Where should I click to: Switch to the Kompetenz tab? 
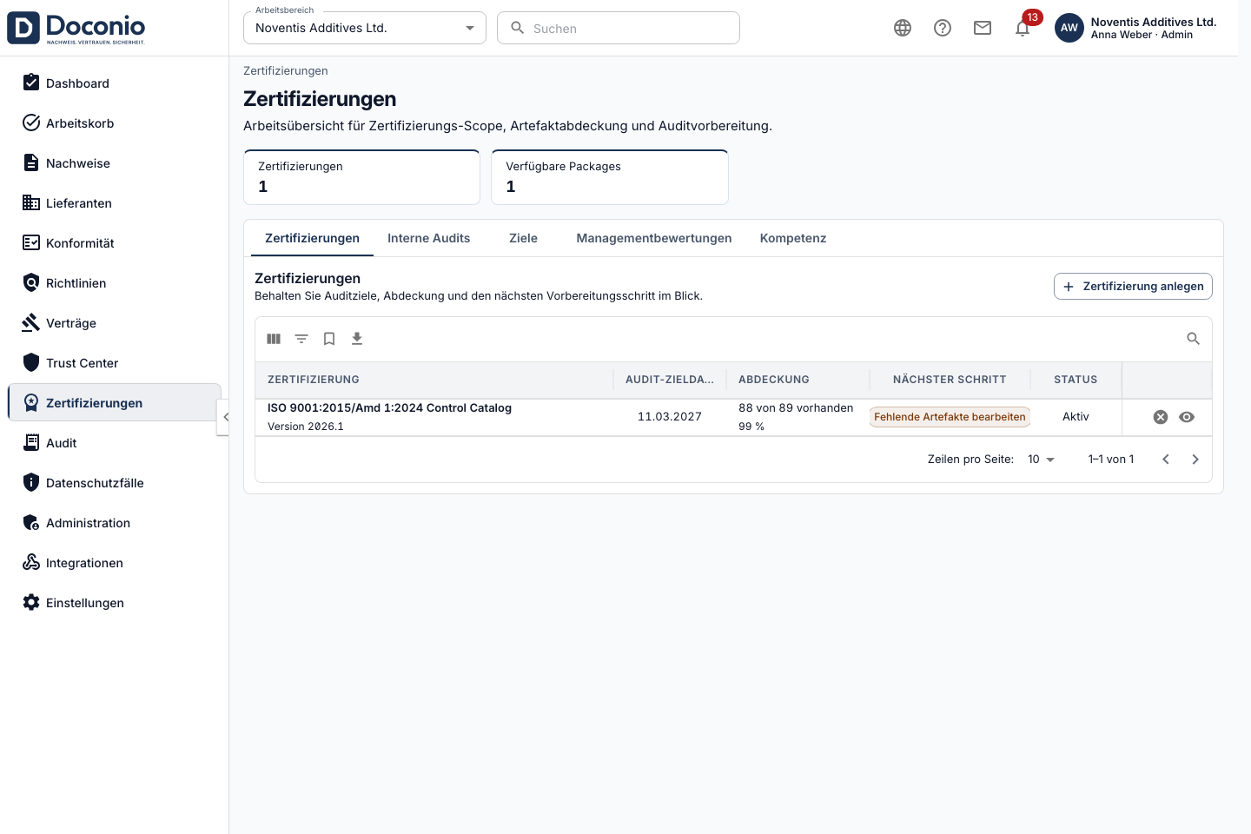(793, 238)
